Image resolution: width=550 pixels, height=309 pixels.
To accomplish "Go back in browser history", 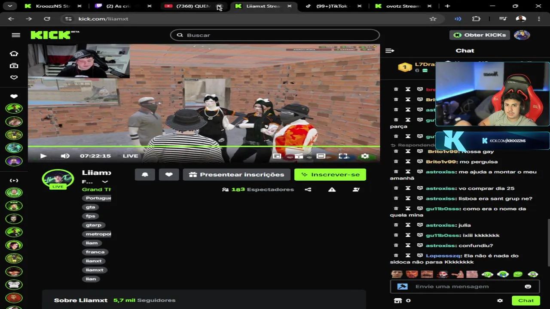I will coord(11,19).
